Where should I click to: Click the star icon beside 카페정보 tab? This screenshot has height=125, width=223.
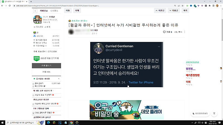click(x=35, y=11)
